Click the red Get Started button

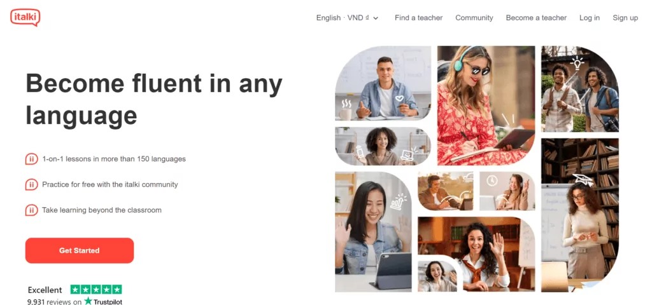[x=80, y=250]
